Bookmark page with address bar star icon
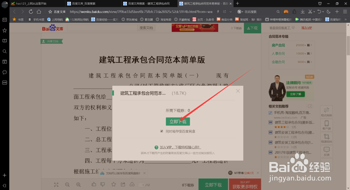350x190 pixels. pos(50,12)
